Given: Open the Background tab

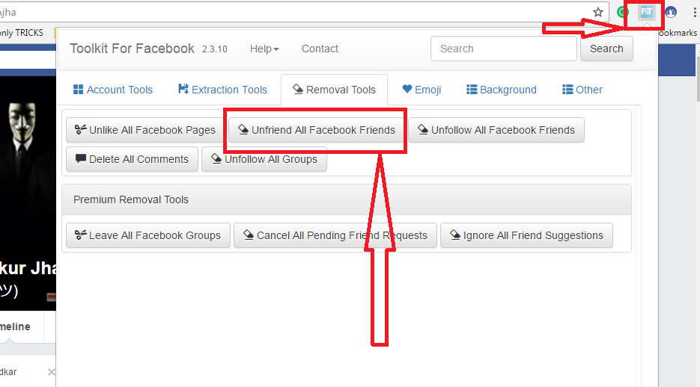Looking at the screenshot, I should [502, 90].
